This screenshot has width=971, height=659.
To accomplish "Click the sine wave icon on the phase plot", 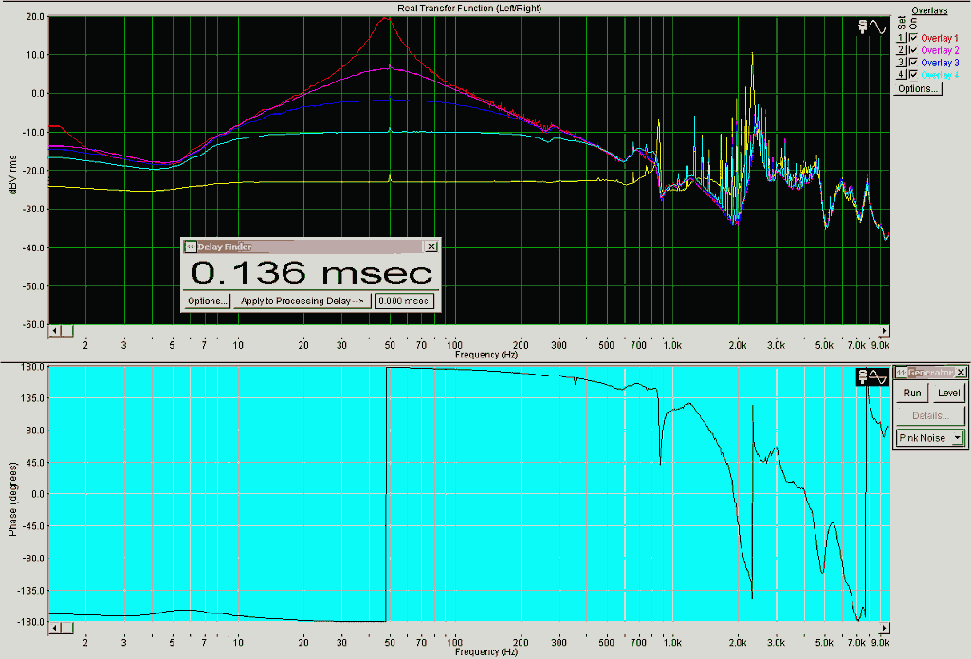I will (x=877, y=375).
